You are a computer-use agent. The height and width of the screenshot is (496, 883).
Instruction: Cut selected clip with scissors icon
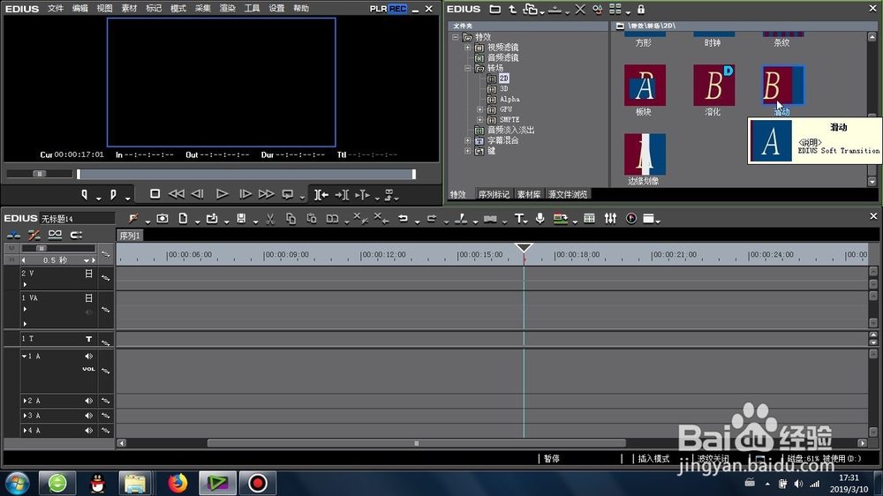pos(269,219)
